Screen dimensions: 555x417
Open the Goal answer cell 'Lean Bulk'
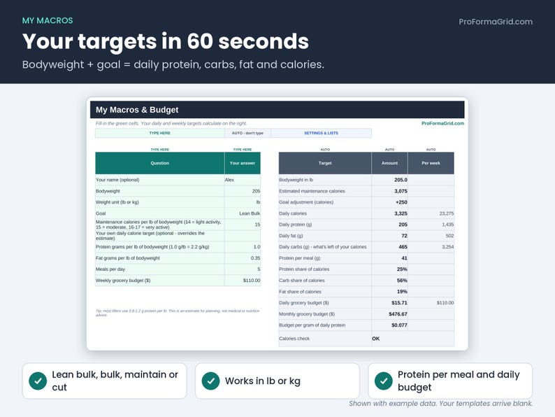[x=243, y=213]
